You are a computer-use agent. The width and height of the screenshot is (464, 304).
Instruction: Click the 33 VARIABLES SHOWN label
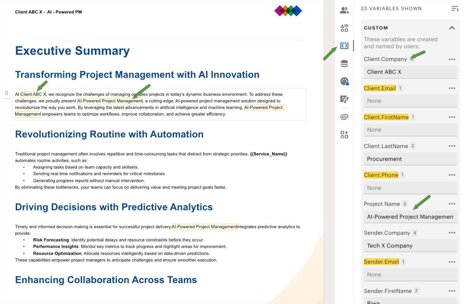(391, 8)
